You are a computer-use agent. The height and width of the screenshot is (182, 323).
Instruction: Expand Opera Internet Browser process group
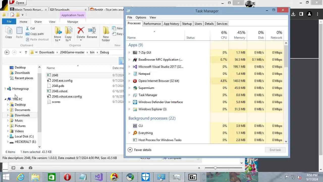click(129, 81)
